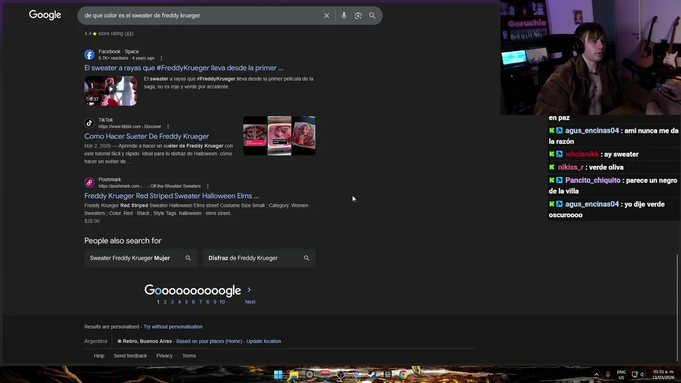Open Windows Start menu
681x383 pixels.
coord(278,374)
